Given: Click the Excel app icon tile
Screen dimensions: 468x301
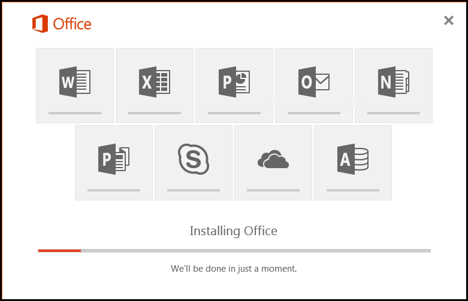Looking at the screenshot, I should (155, 86).
